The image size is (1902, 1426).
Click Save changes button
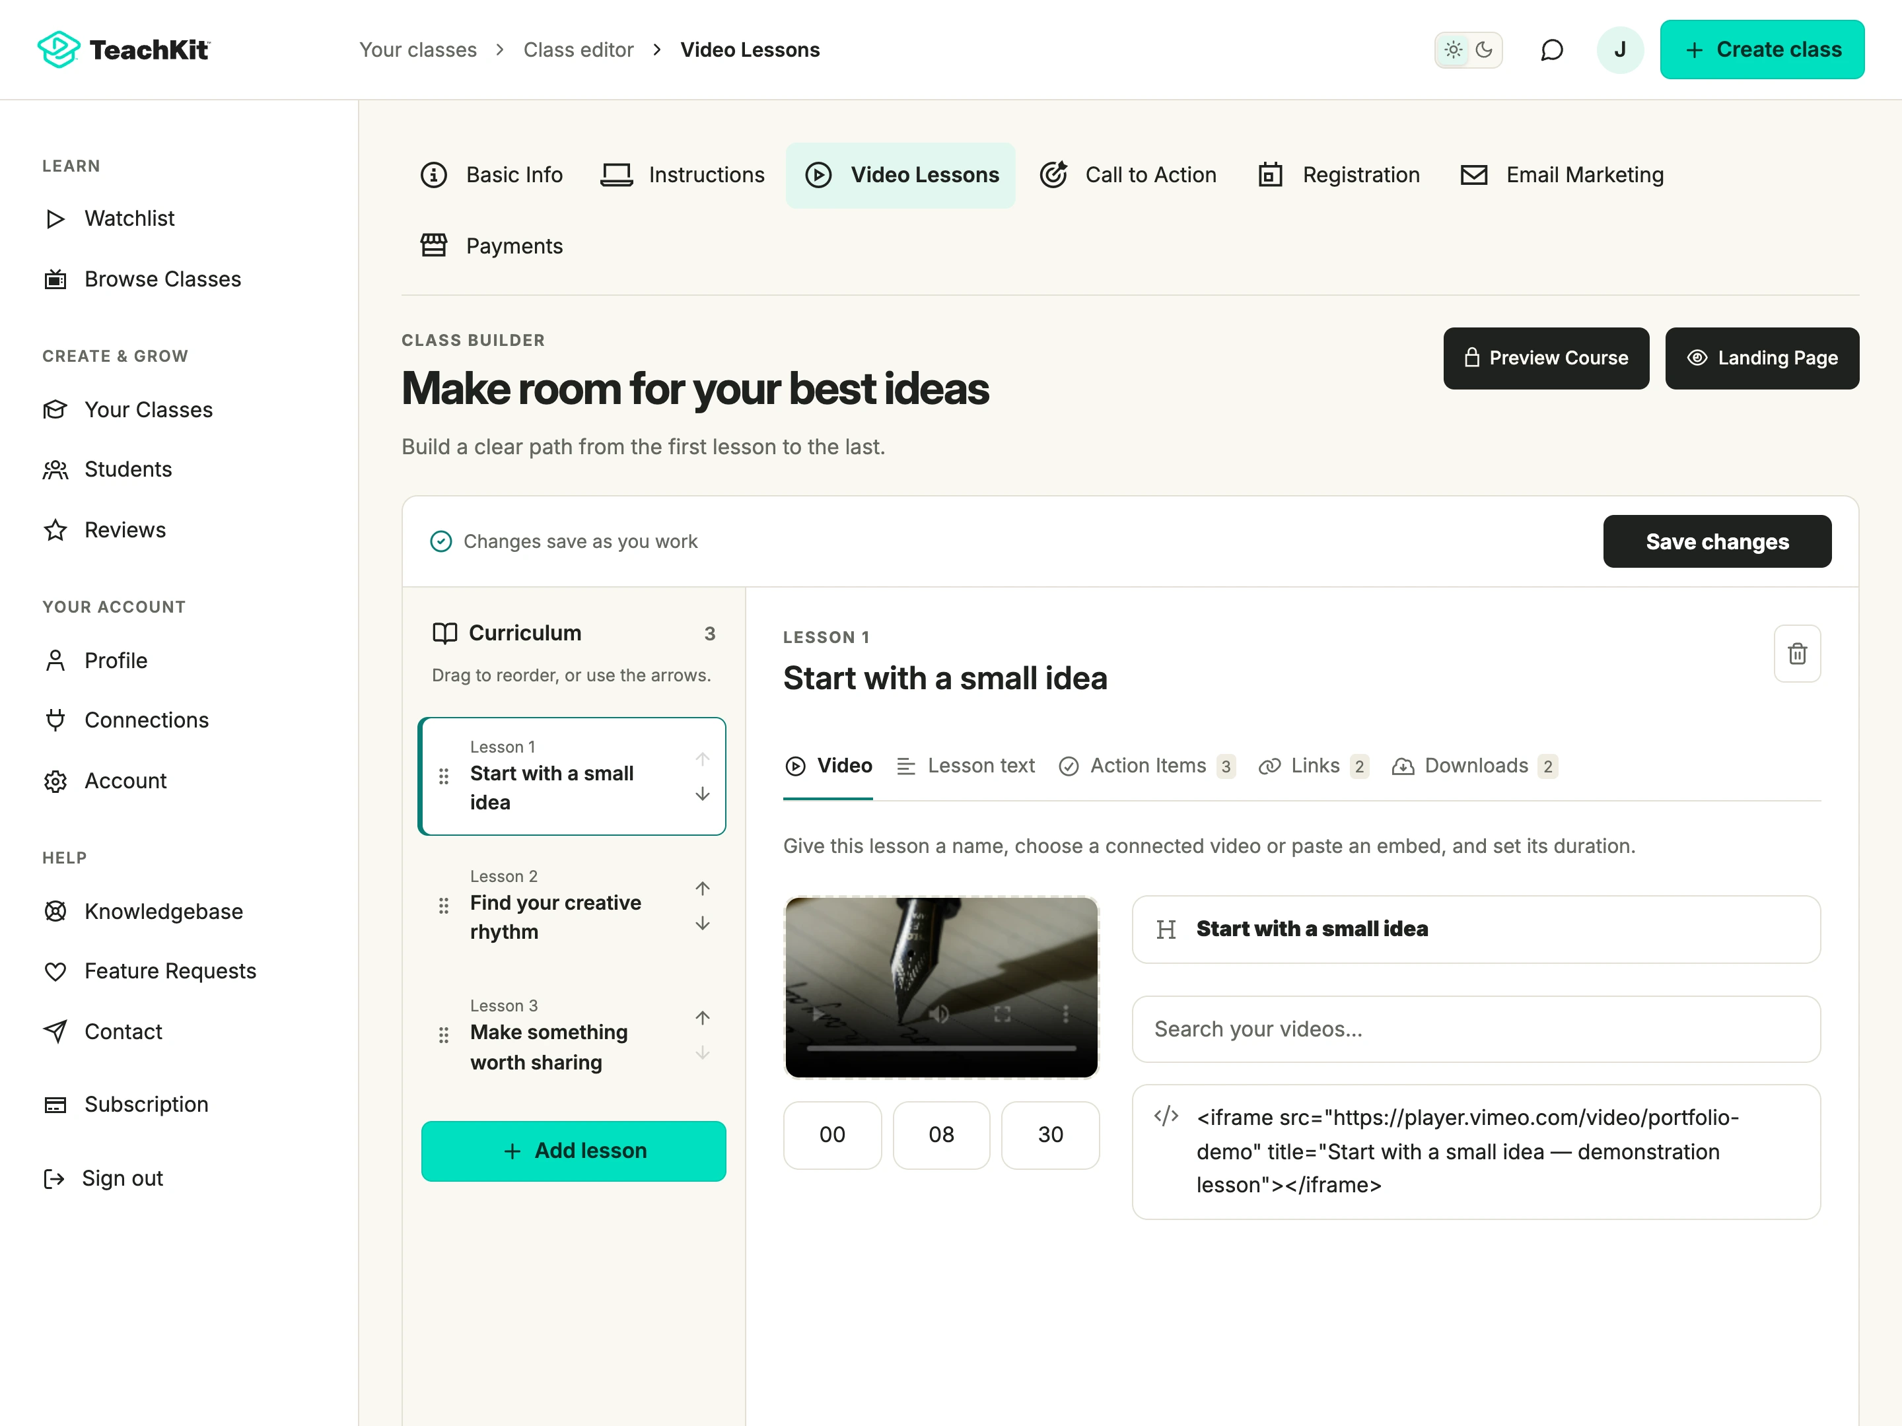click(x=1717, y=541)
